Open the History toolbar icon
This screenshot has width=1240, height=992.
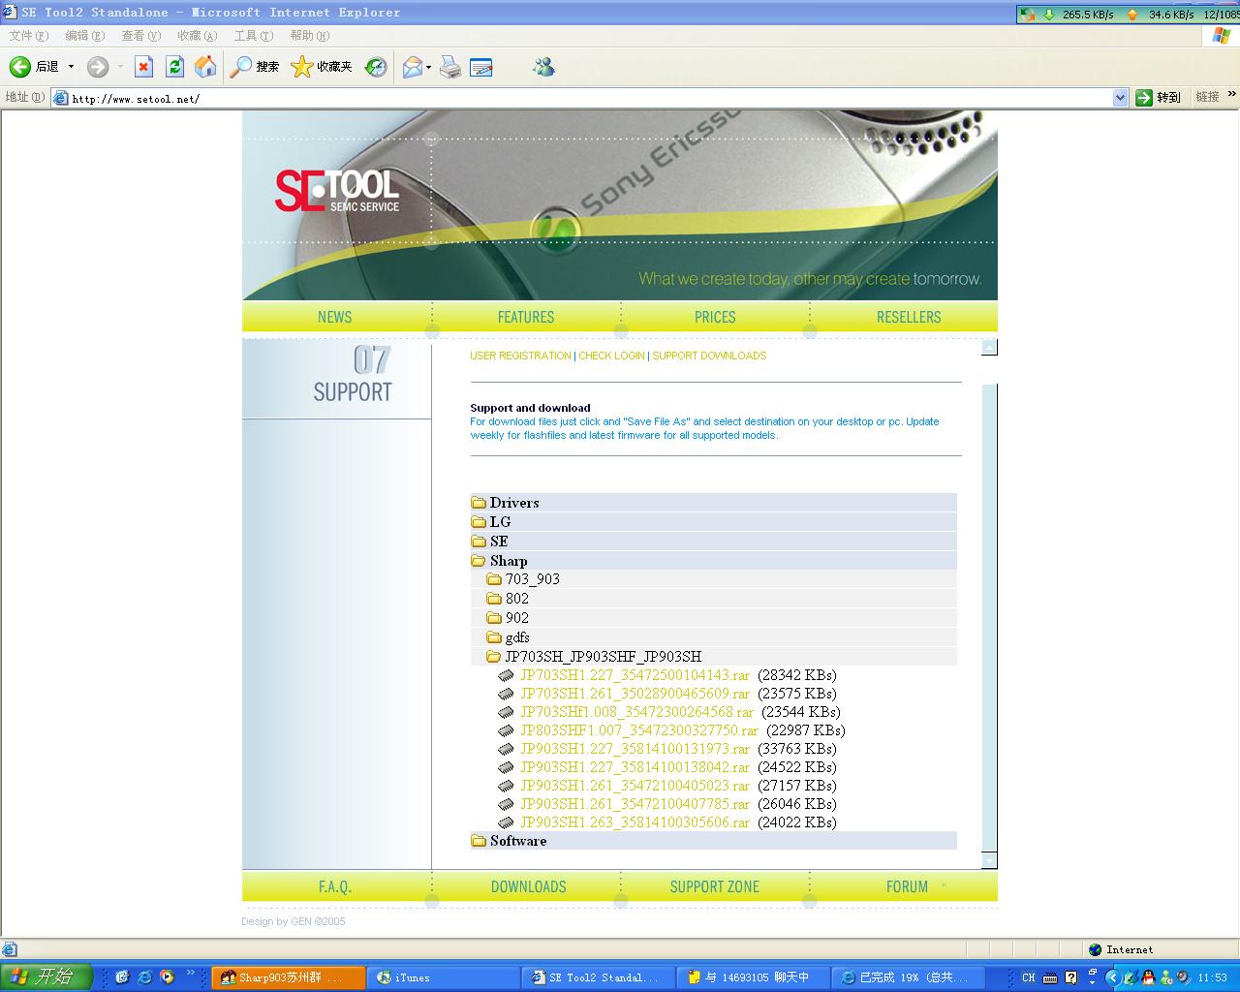coord(376,67)
